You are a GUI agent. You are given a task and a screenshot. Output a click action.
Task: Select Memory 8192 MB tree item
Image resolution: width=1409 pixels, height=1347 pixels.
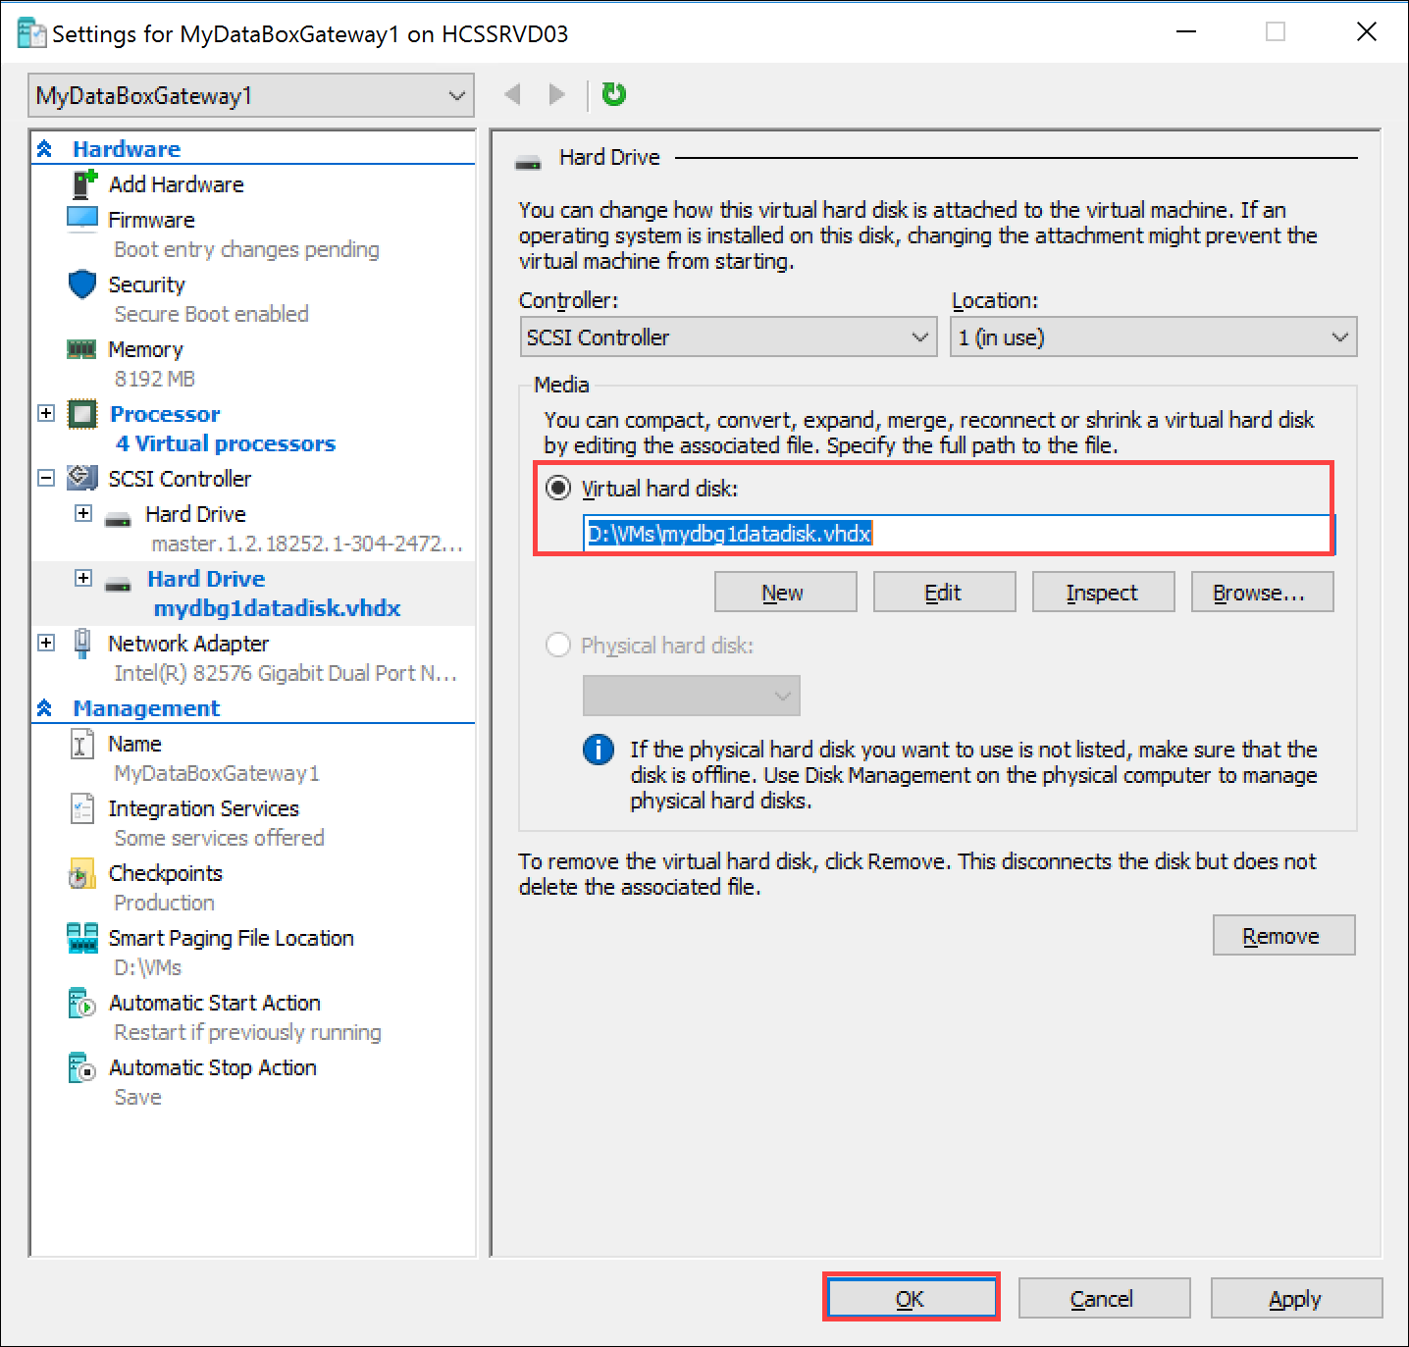click(252, 364)
